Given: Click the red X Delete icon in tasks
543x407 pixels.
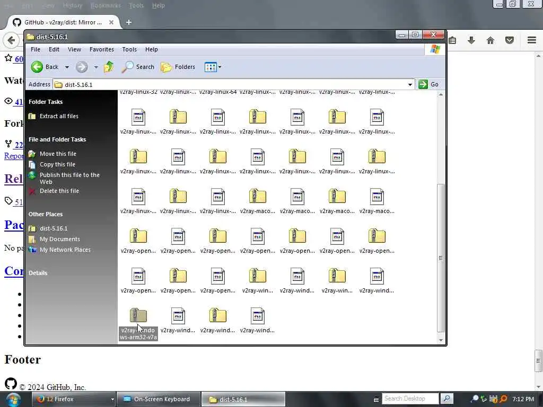Looking at the screenshot, I should (32, 191).
